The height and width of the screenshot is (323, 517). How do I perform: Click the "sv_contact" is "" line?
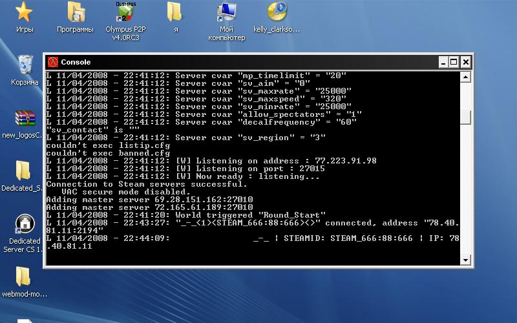point(92,130)
